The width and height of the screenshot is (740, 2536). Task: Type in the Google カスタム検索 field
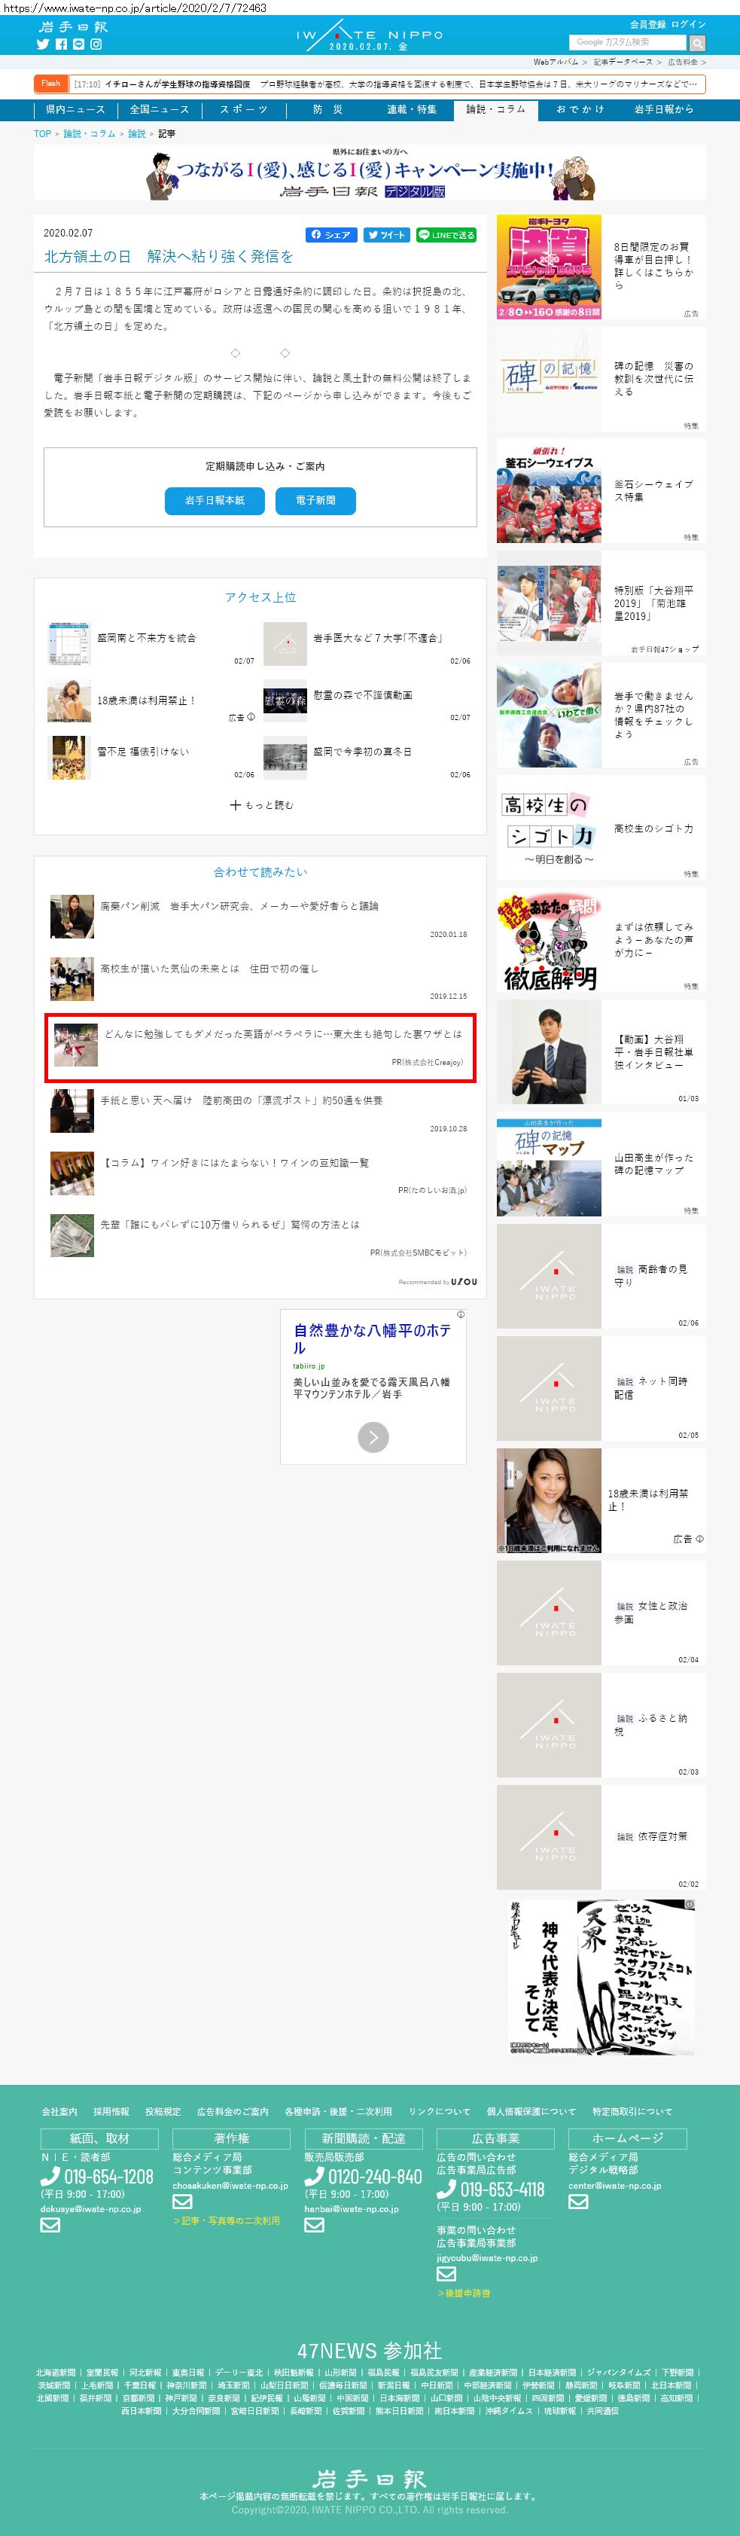pos(627,42)
